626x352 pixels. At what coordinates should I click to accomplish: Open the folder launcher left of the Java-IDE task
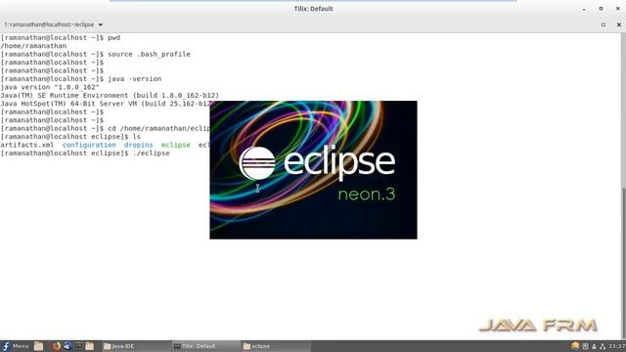89,346
